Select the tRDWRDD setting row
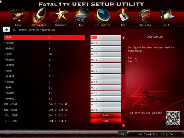 pos(45,99)
